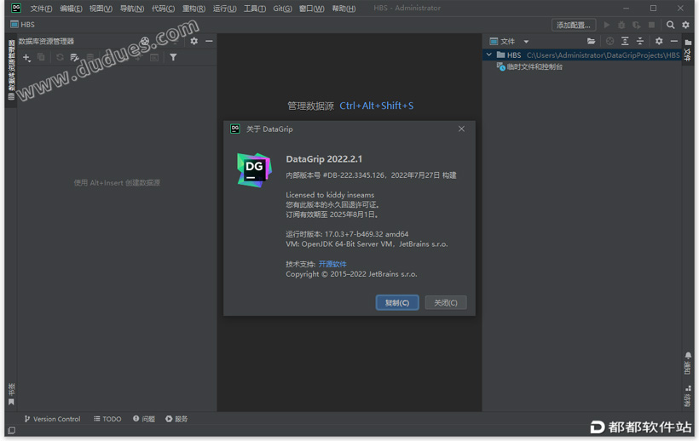Click the add data source plus icon
699x441 pixels.
(x=26, y=57)
